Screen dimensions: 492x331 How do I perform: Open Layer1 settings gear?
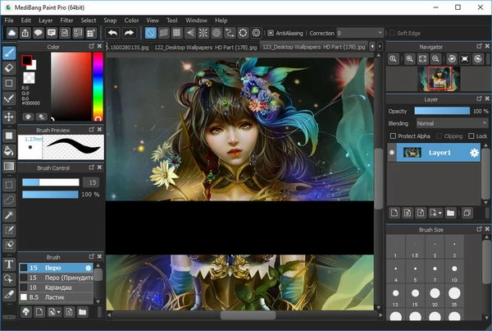(x=474, y=153)
